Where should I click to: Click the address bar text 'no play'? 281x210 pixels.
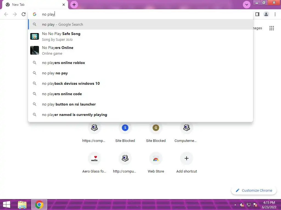(48, 14)
